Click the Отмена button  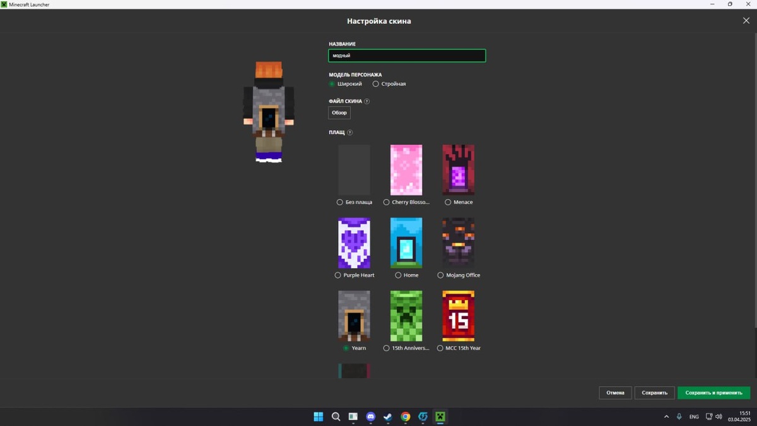[x=615, y=393]
